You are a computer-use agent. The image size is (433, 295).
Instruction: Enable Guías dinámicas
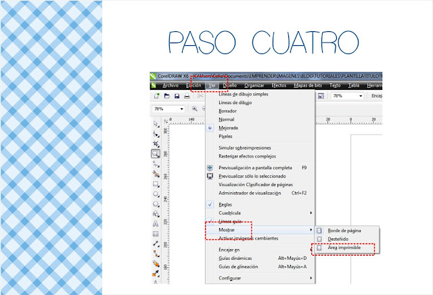(235, 258)
